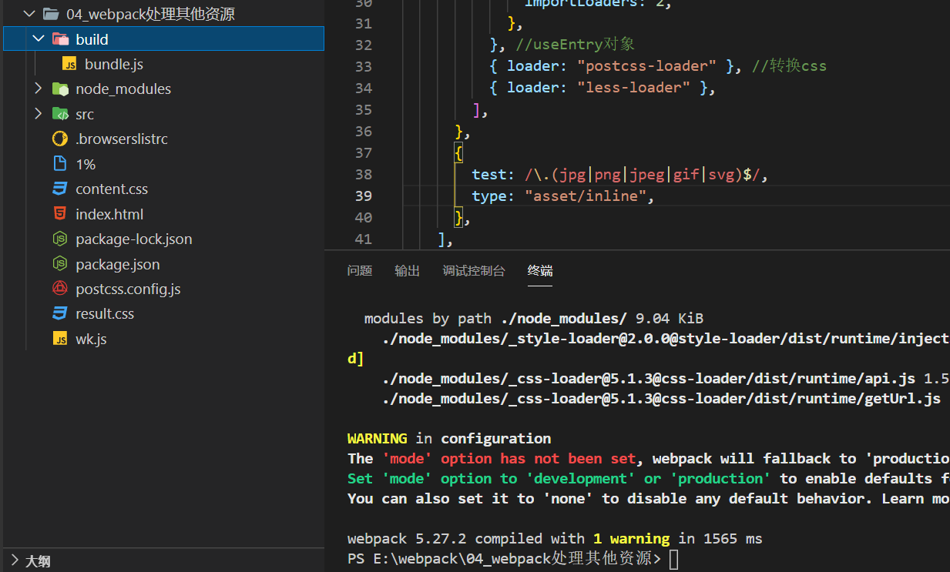Image resolution: width=950 pixels, height=572 pixels.
Task: Open content.css from the file tree
Action: 112,189
